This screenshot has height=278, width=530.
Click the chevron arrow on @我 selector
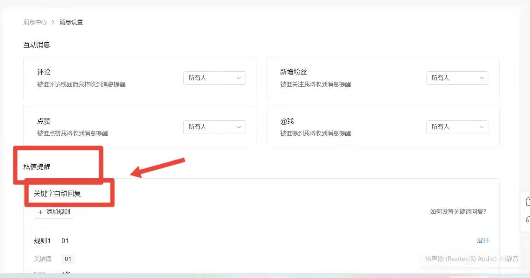(482, 127)
